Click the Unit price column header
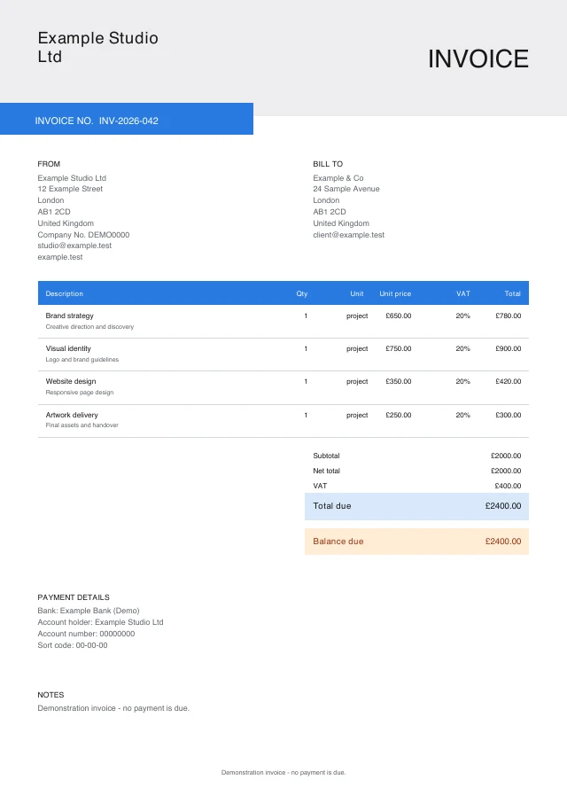Image resolution: width=567 pixels, height=803 pixels. pyautogui.click(x=395, y=293)
